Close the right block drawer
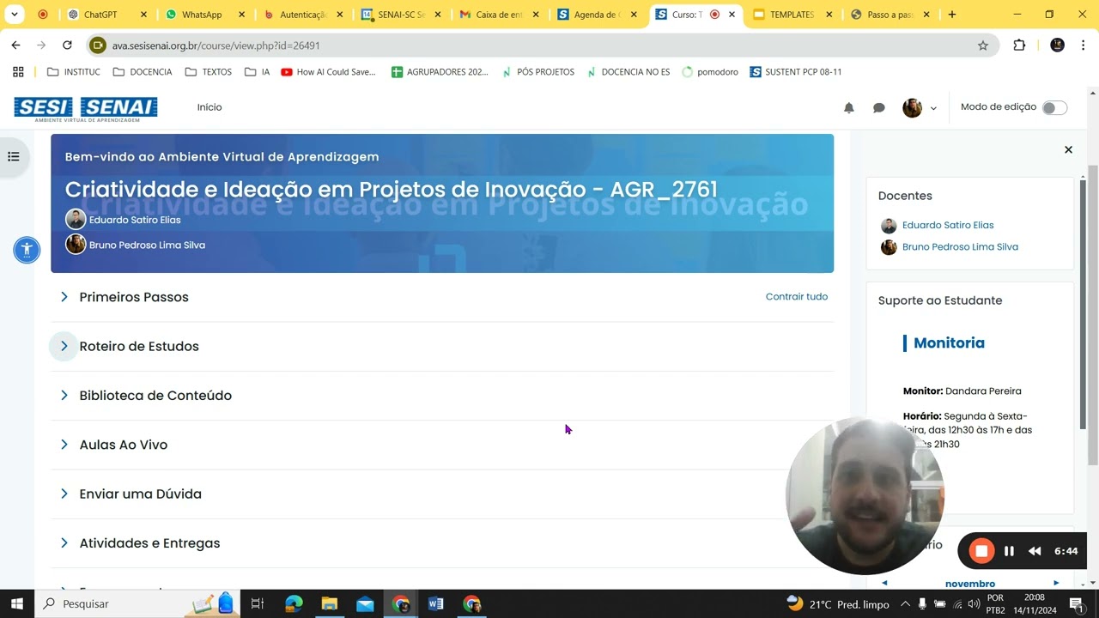This screenshot has width=1099, height=618. pyautogui.click(x=1068, y=149)
